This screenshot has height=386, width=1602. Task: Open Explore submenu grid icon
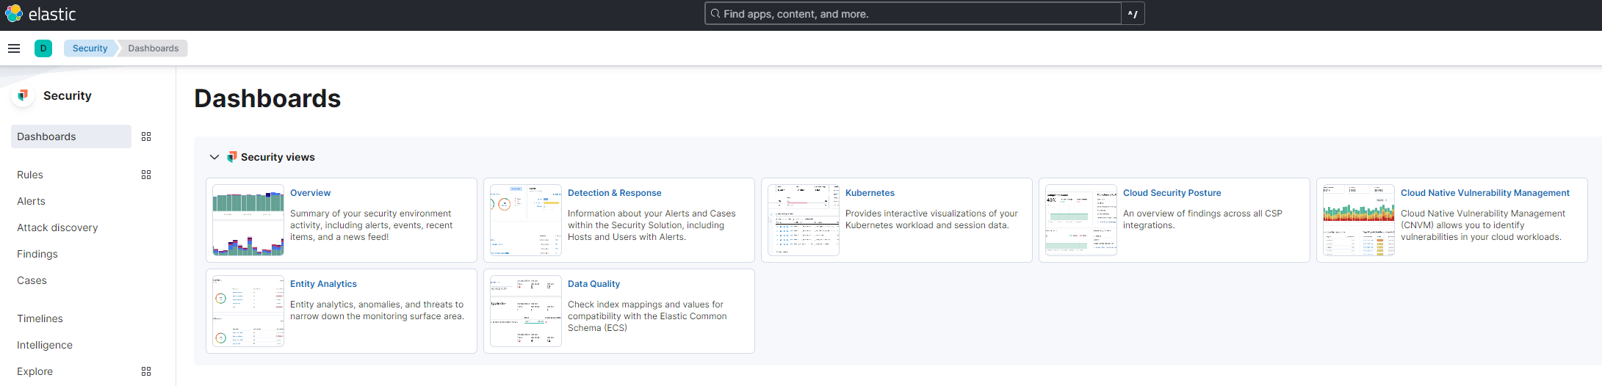pyautogui.click(x=146, y=371)
